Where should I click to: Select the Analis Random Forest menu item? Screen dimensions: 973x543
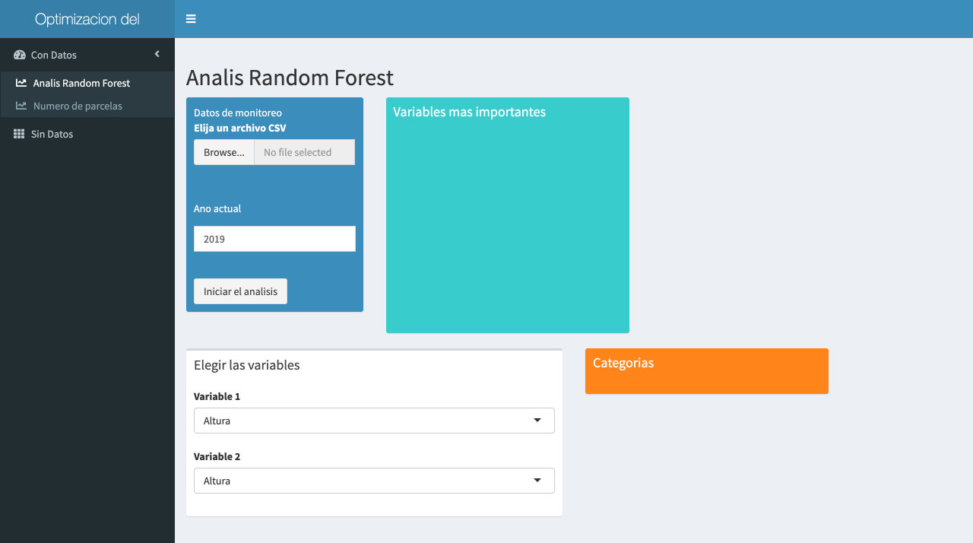pos(81,83)
